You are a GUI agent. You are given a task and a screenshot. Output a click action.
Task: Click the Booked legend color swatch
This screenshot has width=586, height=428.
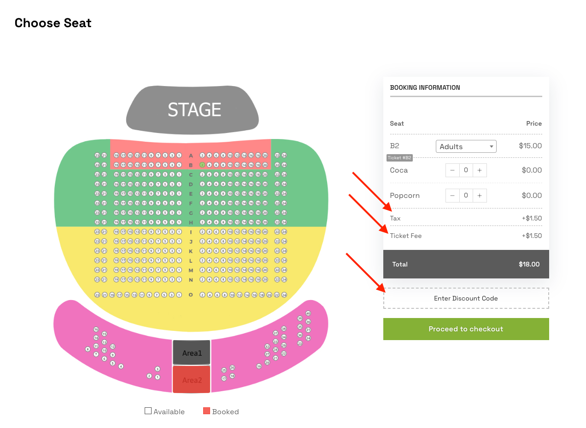point(206,411)
